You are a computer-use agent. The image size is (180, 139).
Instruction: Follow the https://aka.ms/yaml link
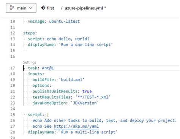[x=76, y=126]
